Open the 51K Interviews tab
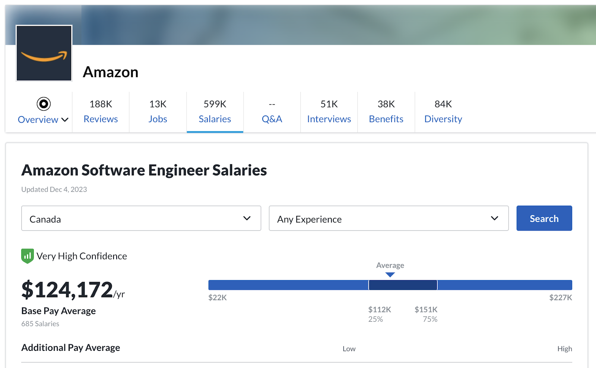This screenshot has height=368, width=596. tap(329, 112)
